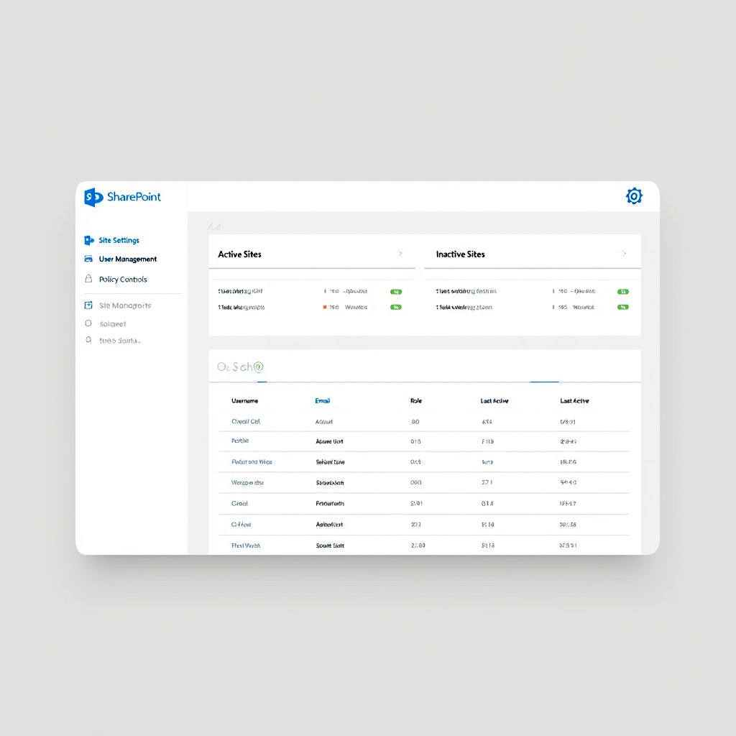Open the settings gear at top right
This screenshot has height=736, width=736.
coord(633,195)
